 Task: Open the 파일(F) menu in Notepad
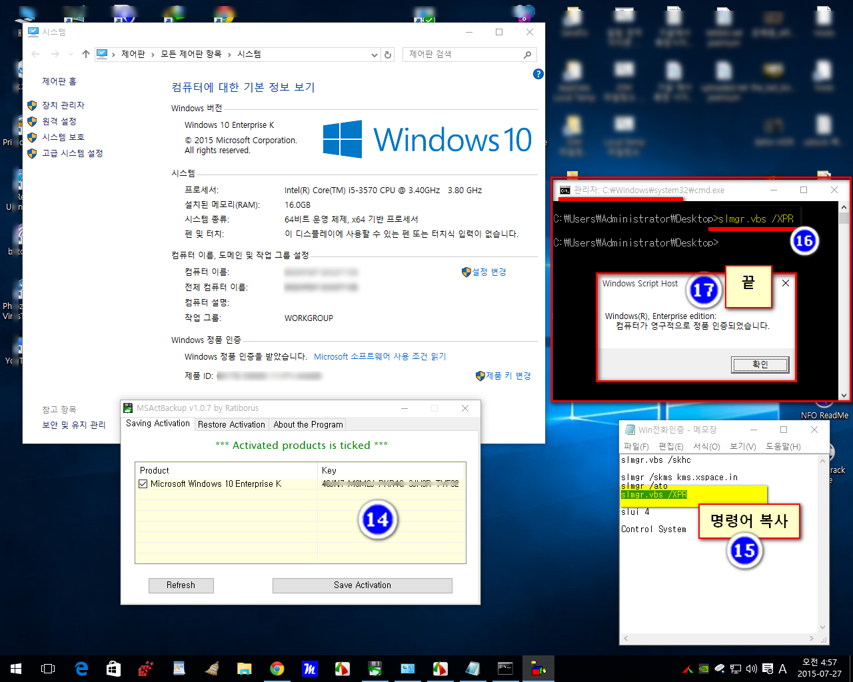coord(636,446)
